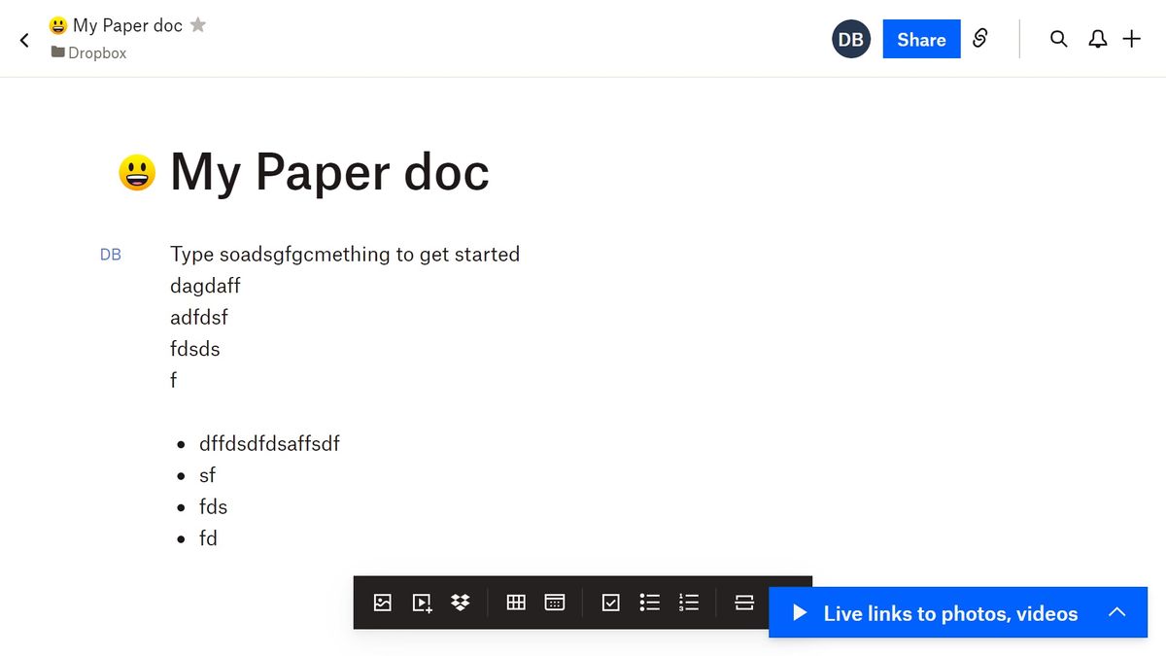The height and width of the screenshot is (656, 1166).
Task: Navigate back with the left arrow
Action: (23, 40)
